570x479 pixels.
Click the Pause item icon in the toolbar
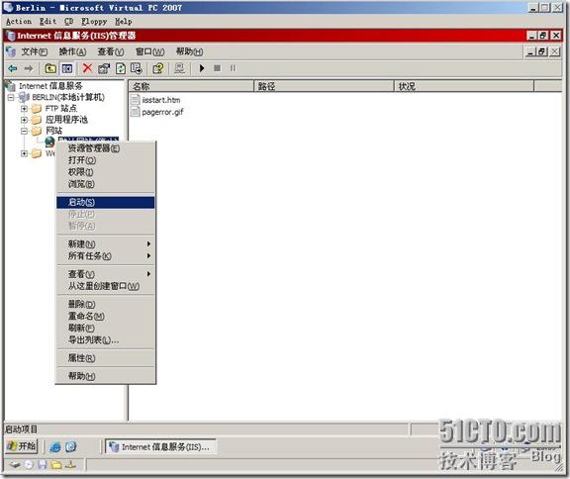coord(233,68)
